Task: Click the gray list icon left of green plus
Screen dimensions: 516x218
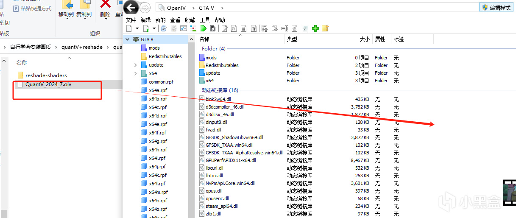Action: coord(305,28)
